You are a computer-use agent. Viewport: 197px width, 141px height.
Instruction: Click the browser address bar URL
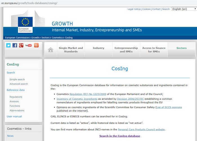[x=29, y=3]
